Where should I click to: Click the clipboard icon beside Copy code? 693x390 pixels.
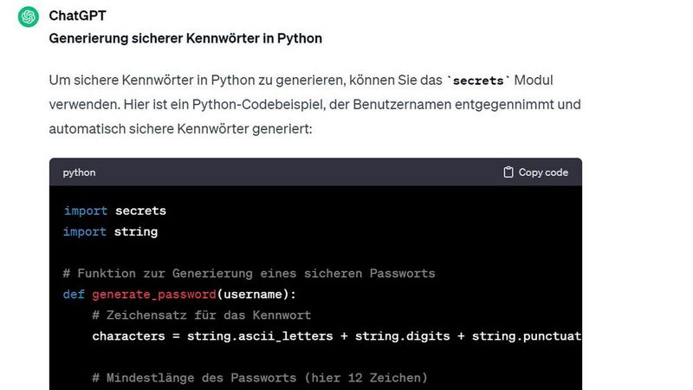point(508,172)
